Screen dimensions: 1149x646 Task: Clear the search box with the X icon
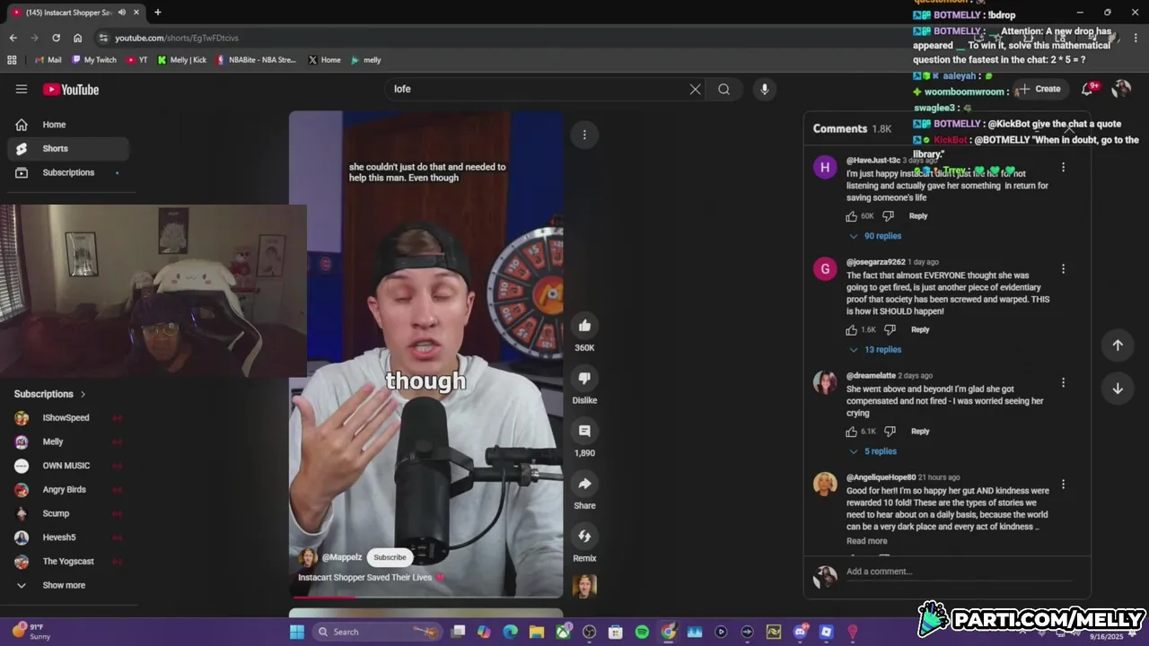(x=695, y=89)
